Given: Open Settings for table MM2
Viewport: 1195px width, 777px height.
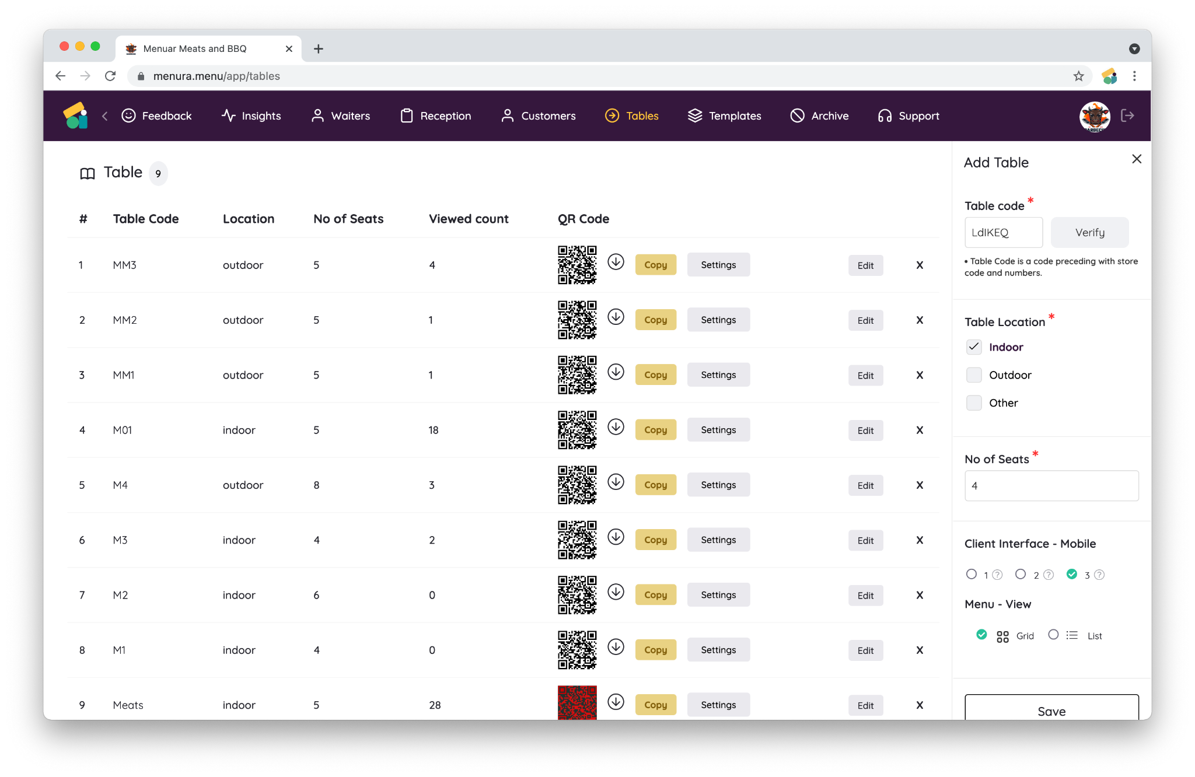Looking at the screenshot, I should point(718,320).
